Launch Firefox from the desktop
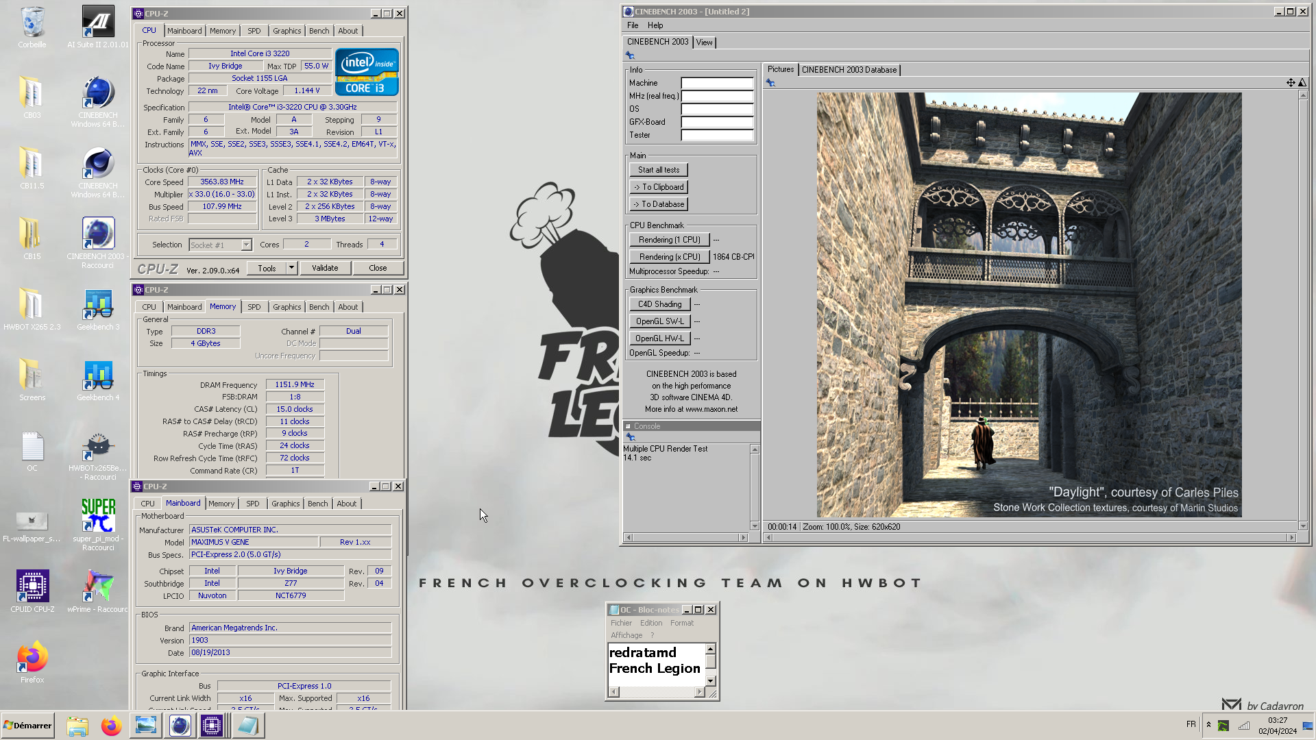 click(x=32, y=662)
